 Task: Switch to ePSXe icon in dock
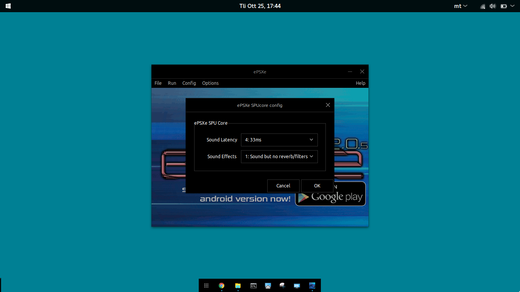click(312, 286)
